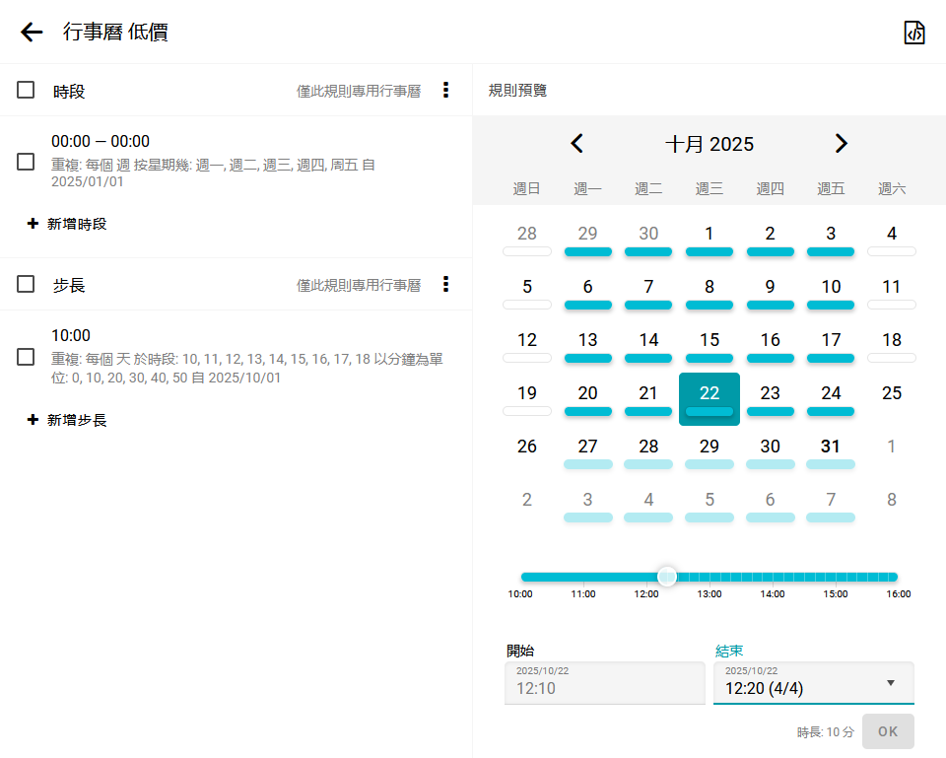Go to previous month in calendar

[x=577, y=144]
